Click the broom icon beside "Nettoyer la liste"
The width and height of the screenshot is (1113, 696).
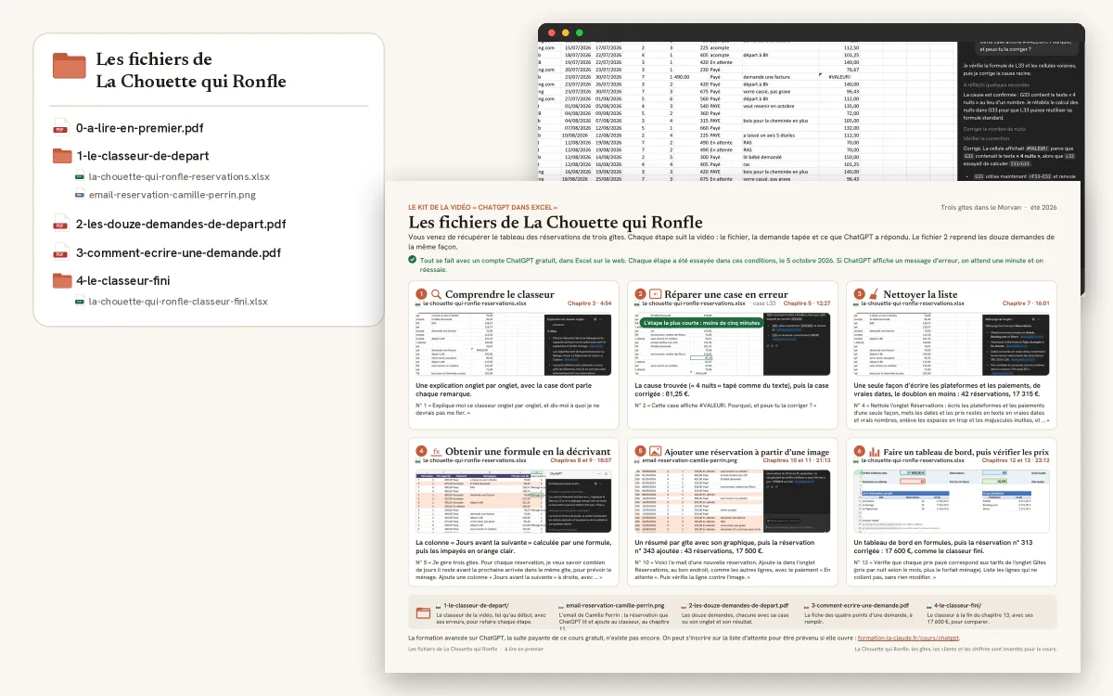(x=874, y=294)
